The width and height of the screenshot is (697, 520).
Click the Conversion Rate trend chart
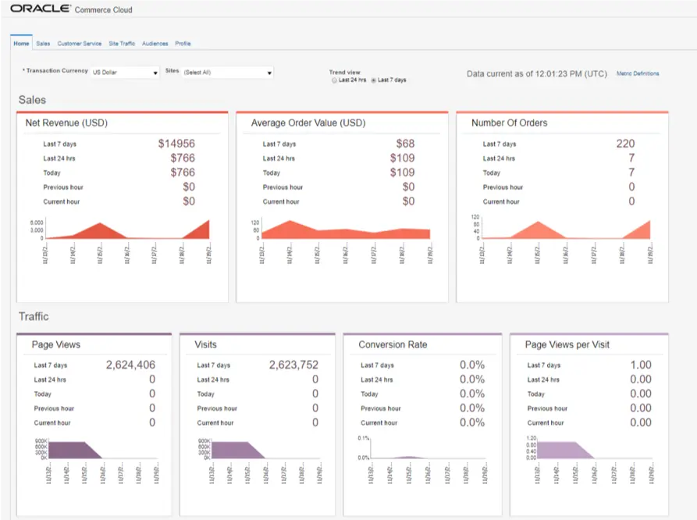click(421, 451)
